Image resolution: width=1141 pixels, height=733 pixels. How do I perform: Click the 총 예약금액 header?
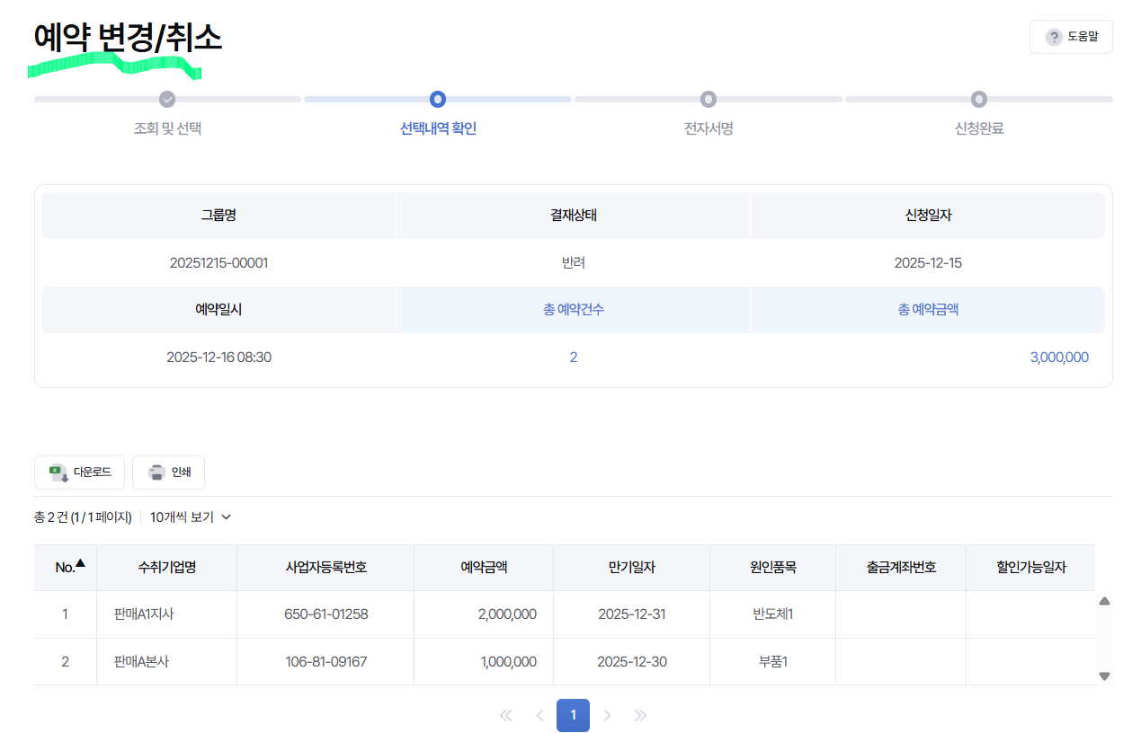pyautogui.click(x=928, y=310)
